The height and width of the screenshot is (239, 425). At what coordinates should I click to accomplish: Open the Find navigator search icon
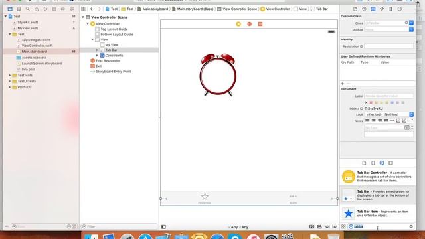pyautogui.click(x=28, y=9)
